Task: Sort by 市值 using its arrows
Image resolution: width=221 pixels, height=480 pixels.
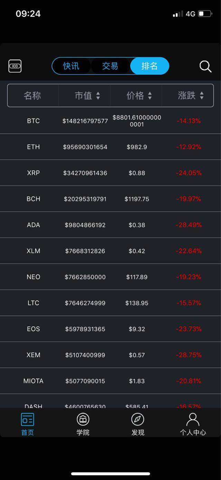Action: click(x=98, y=96)
